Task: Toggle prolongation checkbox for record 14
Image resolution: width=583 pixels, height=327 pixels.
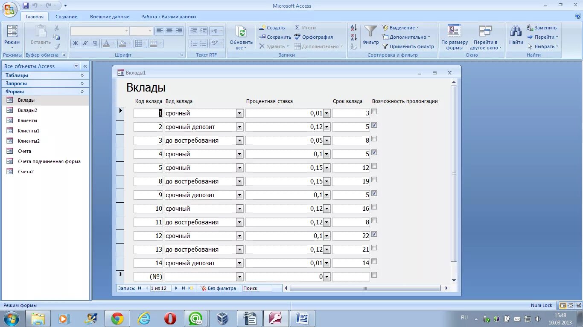Action: (374, 261)
